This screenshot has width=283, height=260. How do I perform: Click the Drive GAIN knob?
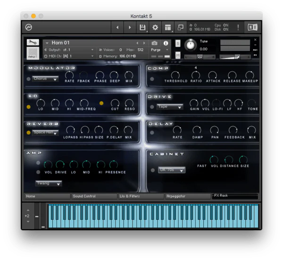click(194, 103)
